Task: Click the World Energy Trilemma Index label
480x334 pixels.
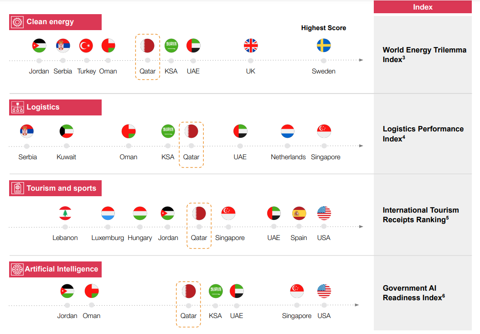Action: point(424,55)
